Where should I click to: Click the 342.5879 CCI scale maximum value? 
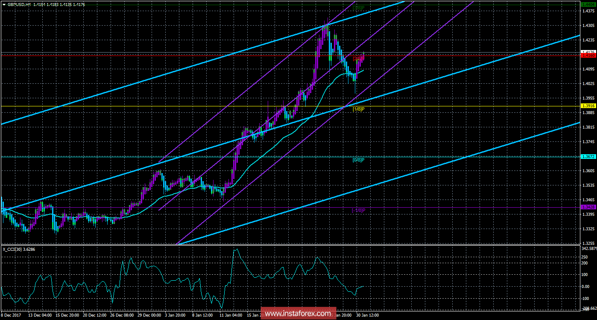(x=588, y=248)
